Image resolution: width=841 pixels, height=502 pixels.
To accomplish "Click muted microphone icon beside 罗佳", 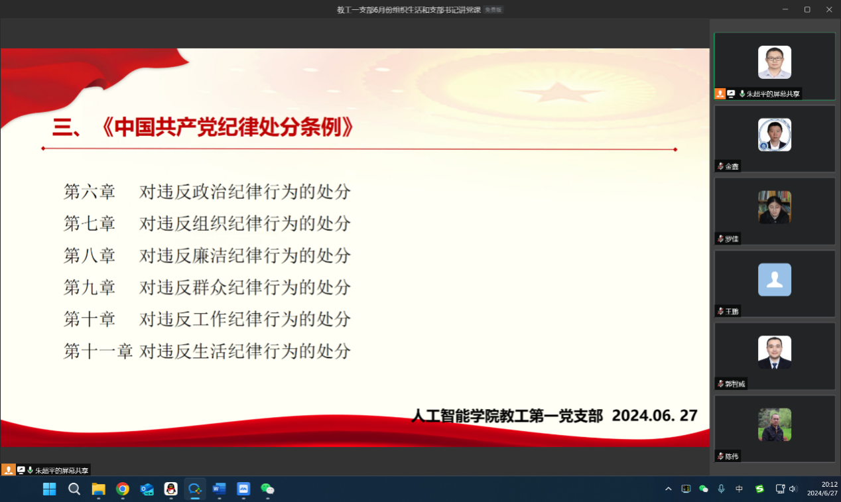I will [720, 239].
